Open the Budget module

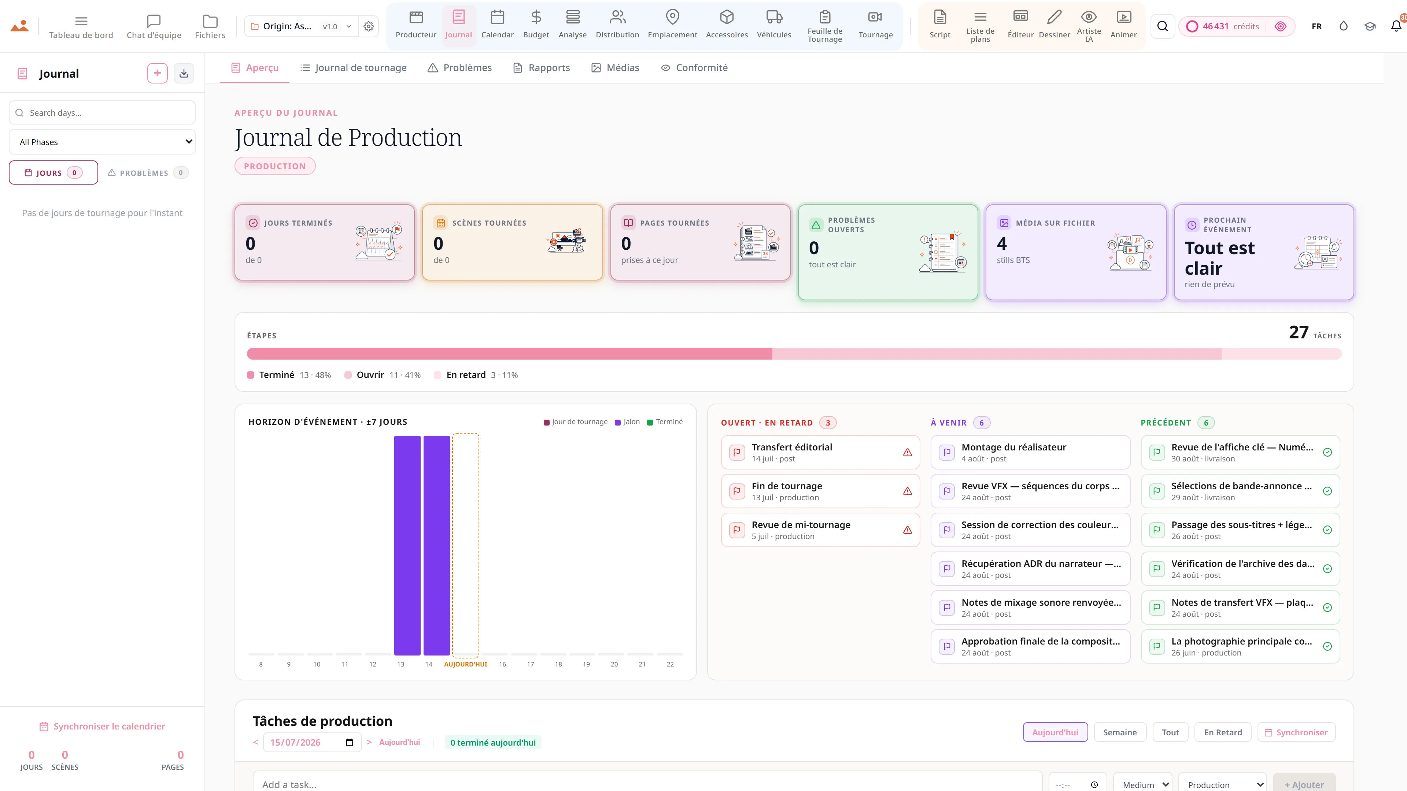click(536, 25)
